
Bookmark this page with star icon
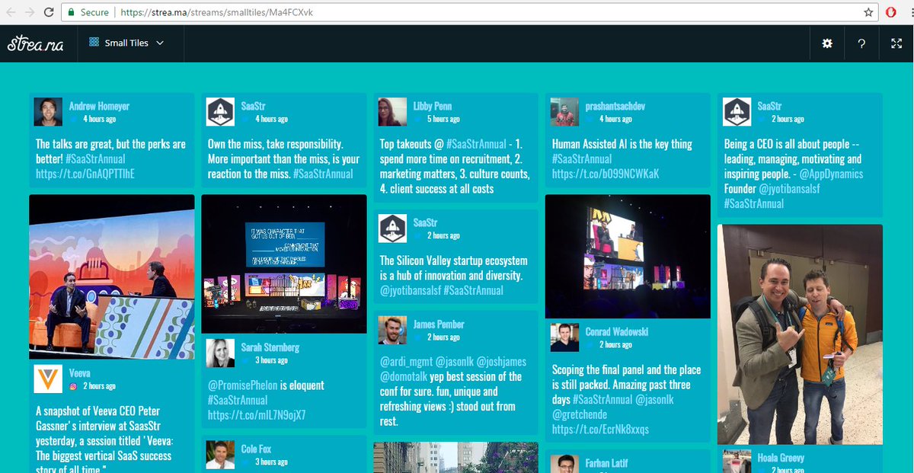[x=868, y=12]
